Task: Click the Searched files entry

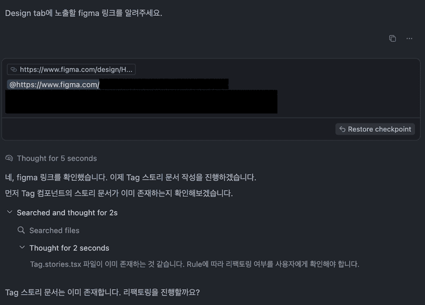Action: pos(54,231)
